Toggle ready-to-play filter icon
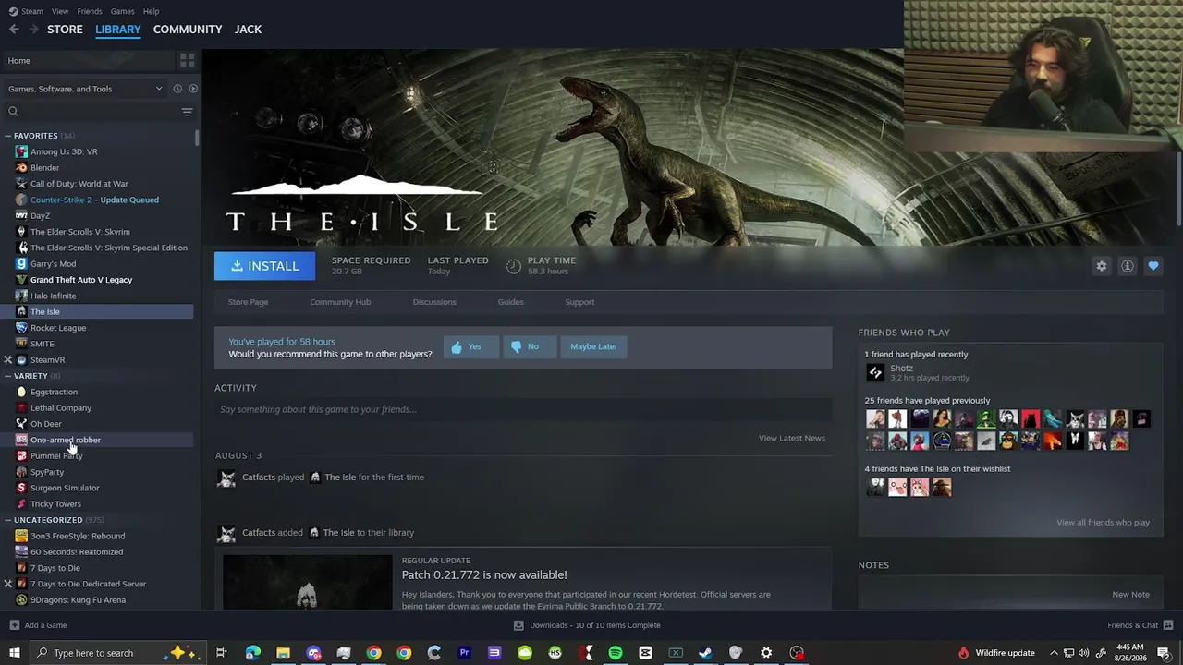Image resolution: width=1183 pixels, height=665 pixels. tap(193, 89)
